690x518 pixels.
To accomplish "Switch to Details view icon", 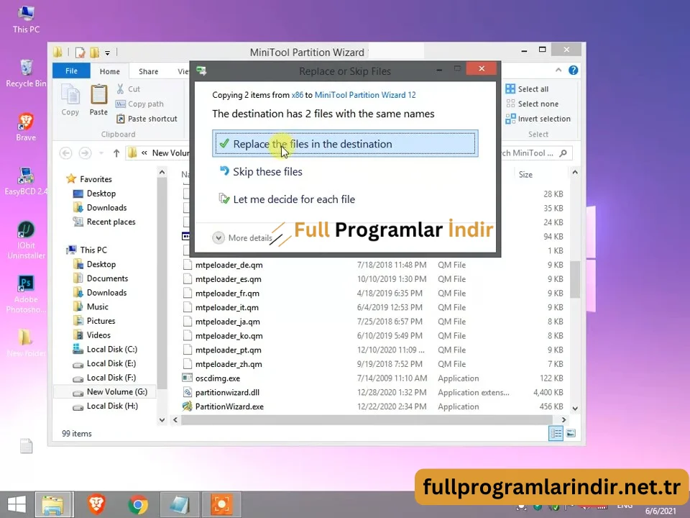I will pyautogui.click(x=556, y=433).
